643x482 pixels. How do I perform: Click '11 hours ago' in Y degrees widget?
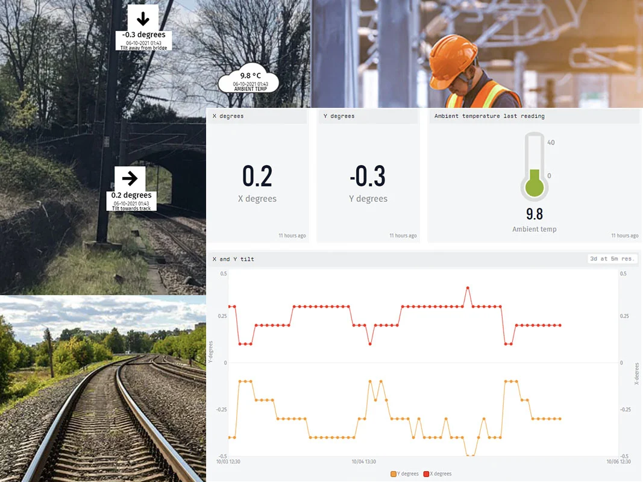[x=403, y=236]
